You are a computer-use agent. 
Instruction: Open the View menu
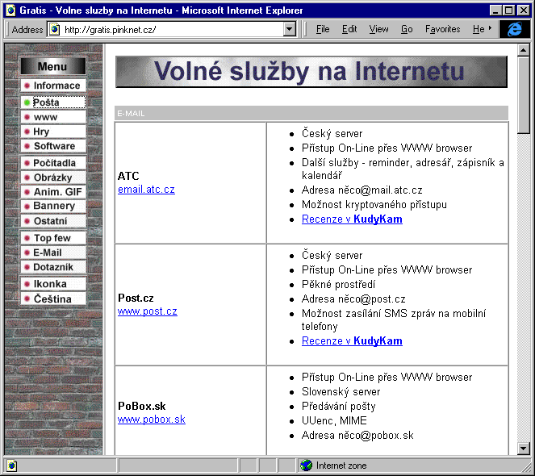click(378, 29)
